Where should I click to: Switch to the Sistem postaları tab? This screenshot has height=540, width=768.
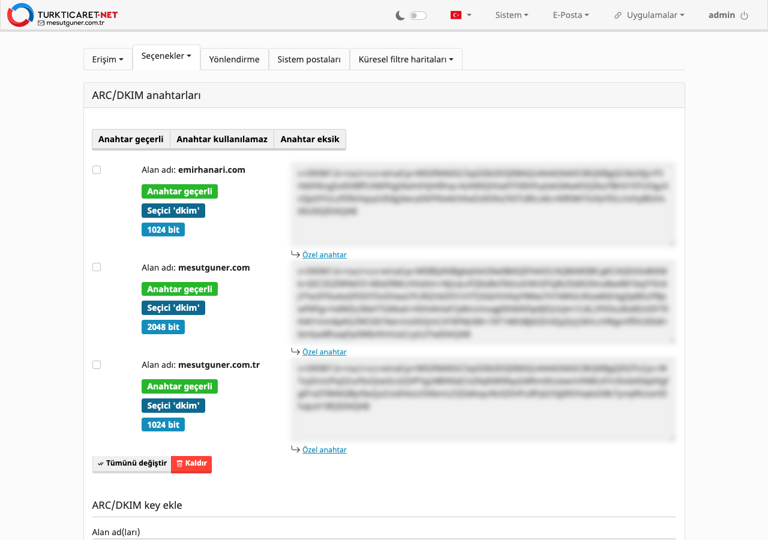(309, 59)
